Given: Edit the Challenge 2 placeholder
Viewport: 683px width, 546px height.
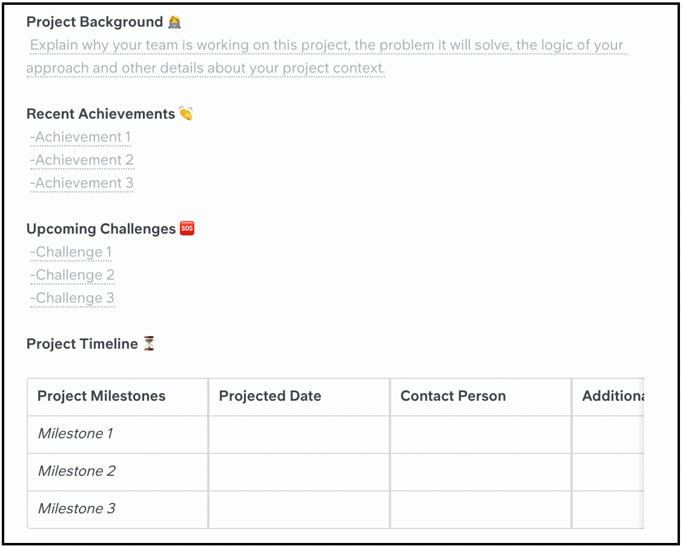Looking at the screenshot, I should coord(72,275).
